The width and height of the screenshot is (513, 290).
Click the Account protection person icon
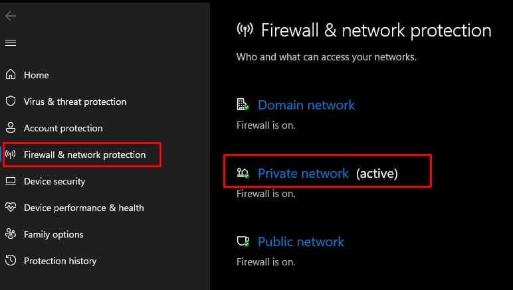pyautogui.click(x=11, y=127)
